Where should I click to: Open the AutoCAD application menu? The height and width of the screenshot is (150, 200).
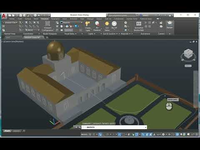click(x=4, y=16)
